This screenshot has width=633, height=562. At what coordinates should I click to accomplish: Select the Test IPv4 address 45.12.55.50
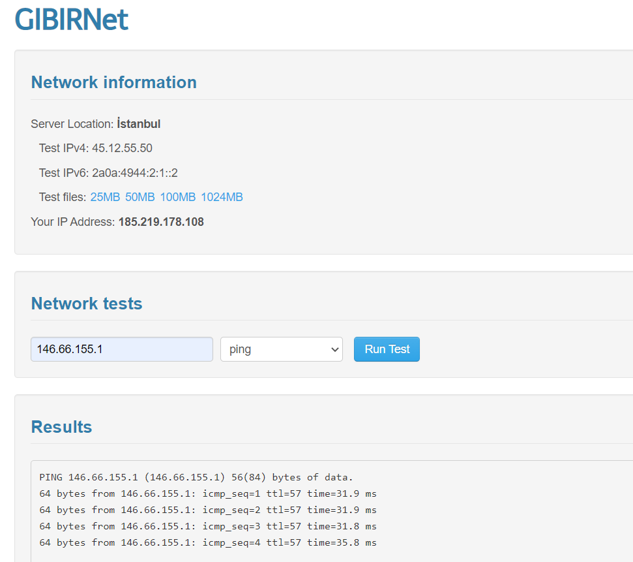point(122,148)
